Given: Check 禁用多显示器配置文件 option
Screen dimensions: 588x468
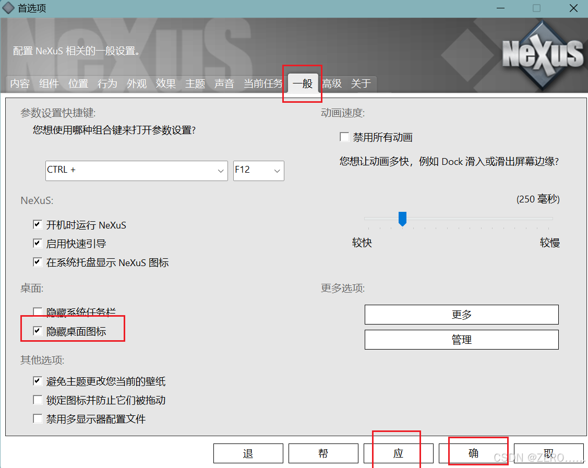Looking at the screenshot, I should click(x=38, y=418).
